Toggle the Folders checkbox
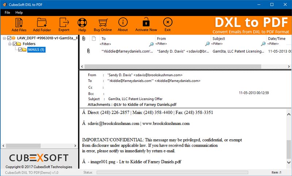The height and width of the screenshot is (176, 292). [15, 44]
